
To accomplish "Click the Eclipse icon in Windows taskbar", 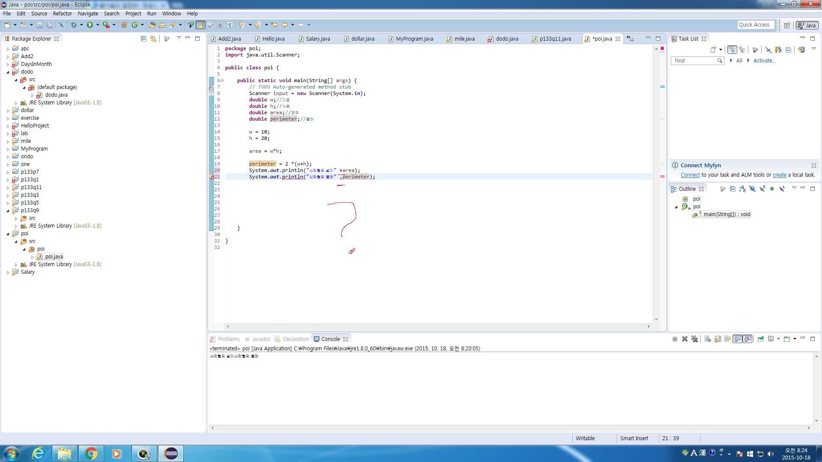I will click(x=171, y=453).
